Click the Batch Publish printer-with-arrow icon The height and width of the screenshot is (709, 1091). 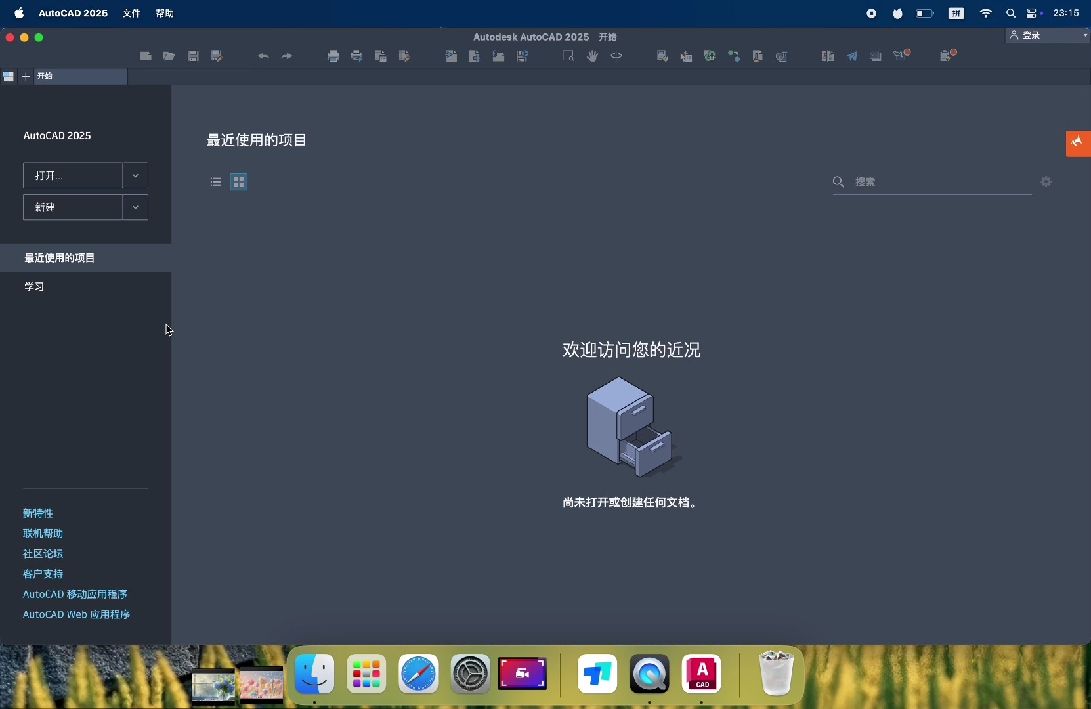[x=357, y=56]
